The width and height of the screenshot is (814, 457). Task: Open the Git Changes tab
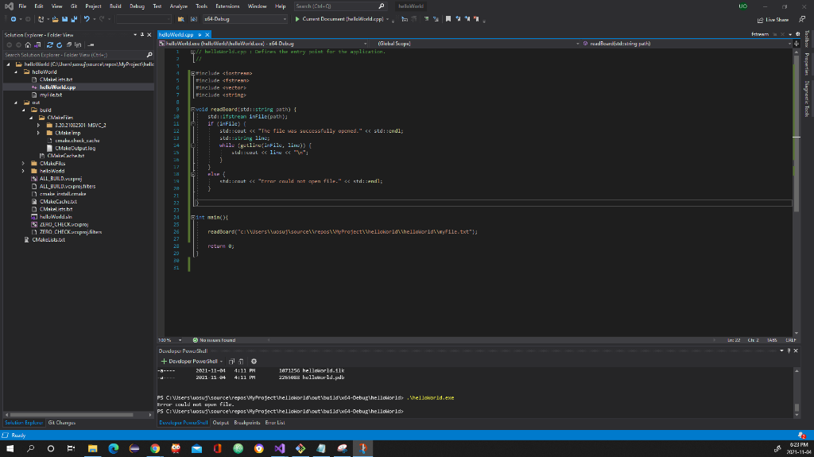click(x=61, y=422)
